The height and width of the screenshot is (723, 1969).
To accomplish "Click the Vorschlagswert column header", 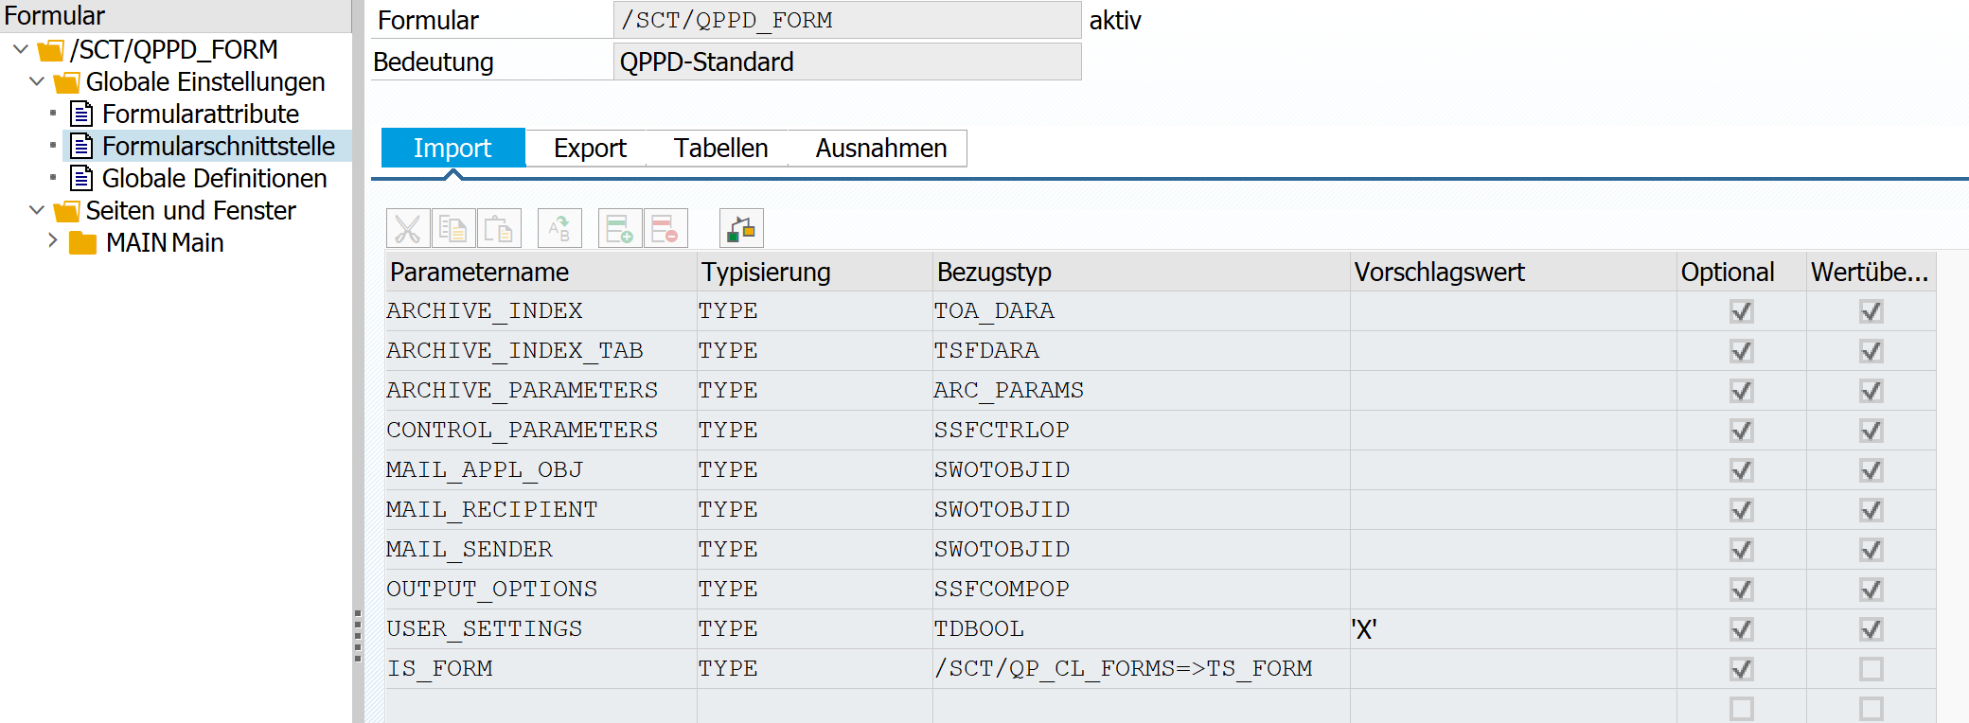I will point(1514,273).
